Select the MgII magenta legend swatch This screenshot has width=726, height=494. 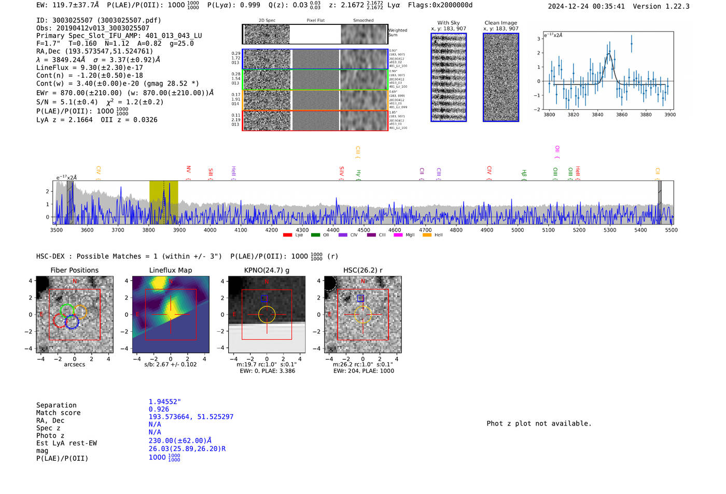[398, 235]
